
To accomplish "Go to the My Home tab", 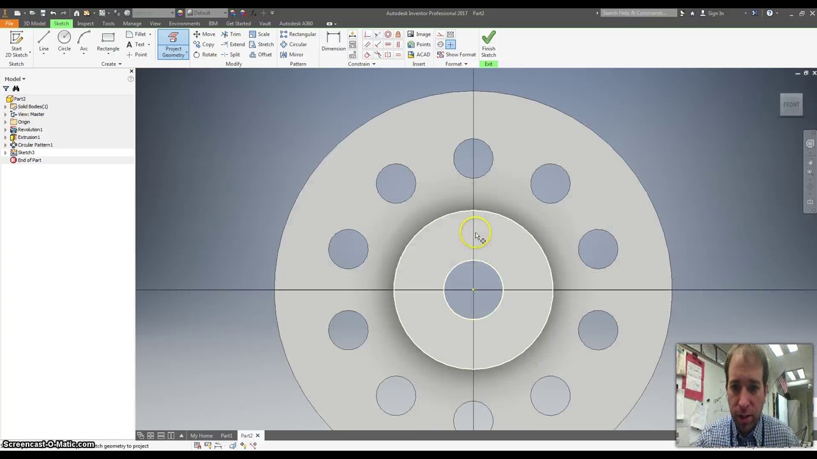I will point(201,435).
